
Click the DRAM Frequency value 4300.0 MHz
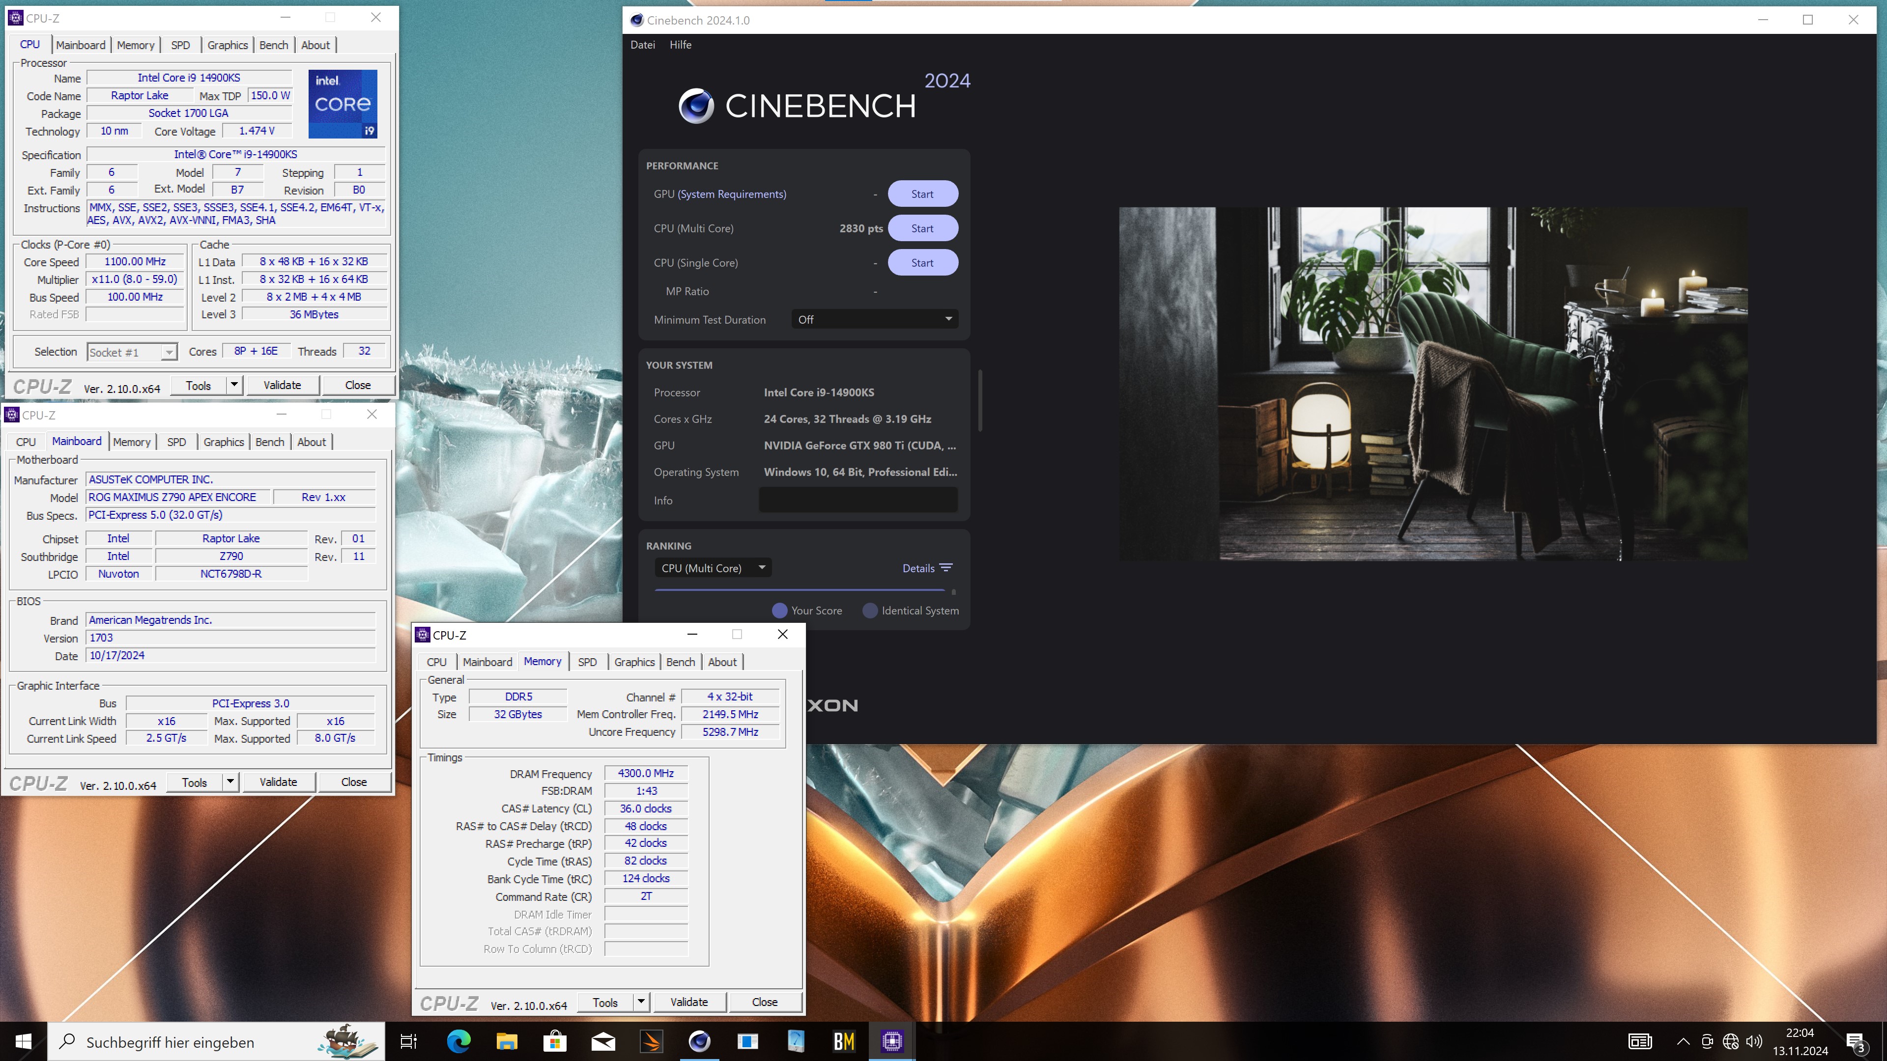point(645,773)
